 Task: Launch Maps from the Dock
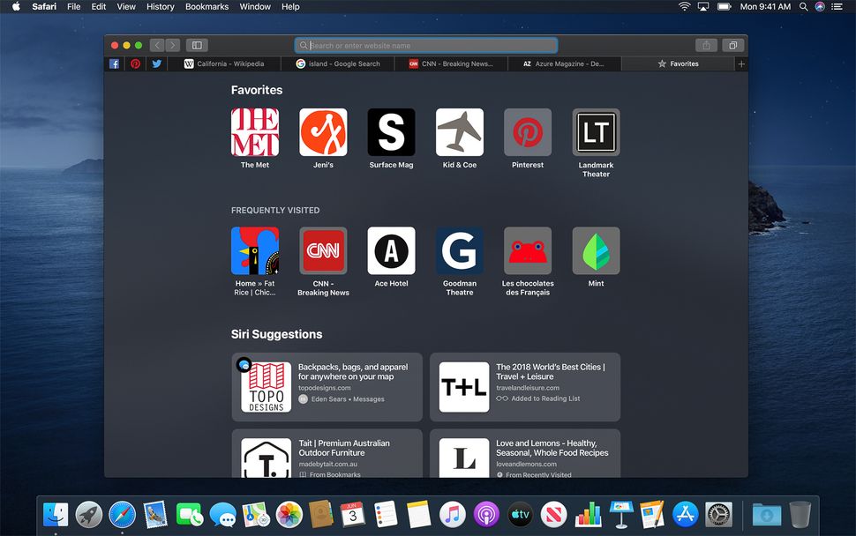257,514
